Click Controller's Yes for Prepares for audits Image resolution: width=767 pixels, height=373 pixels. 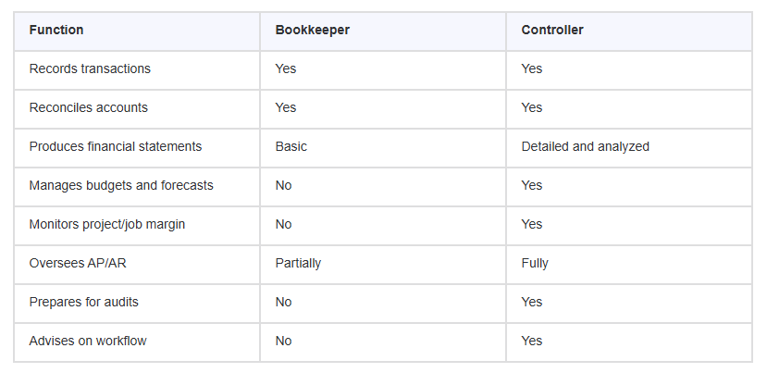pyautogui.click(x=532, y=302)
